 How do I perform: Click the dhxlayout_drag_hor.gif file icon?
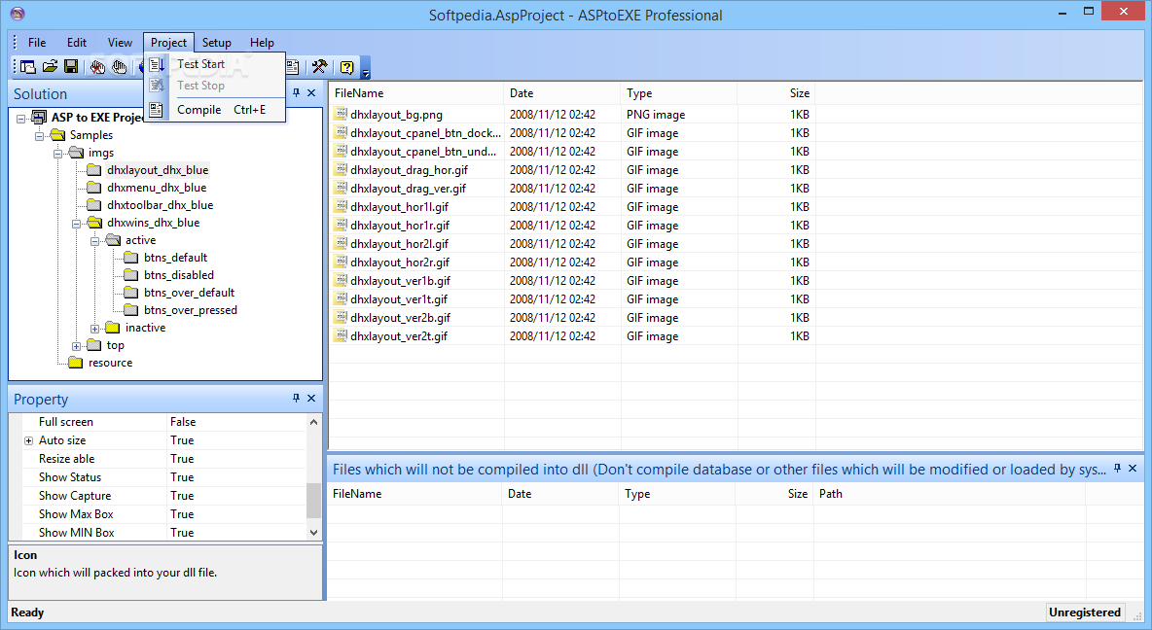(341, 169)
